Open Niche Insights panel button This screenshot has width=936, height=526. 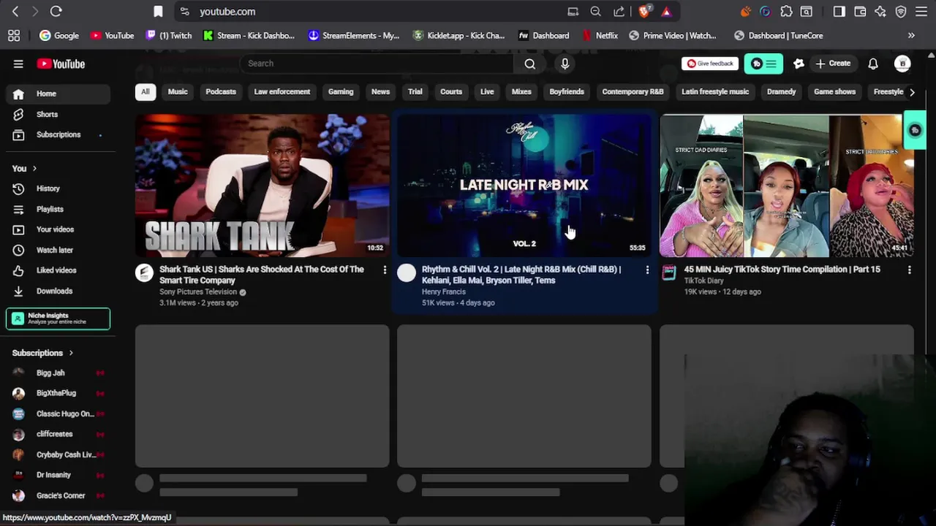tap(58, 319)
